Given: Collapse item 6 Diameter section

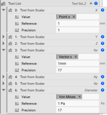Looking at the screenshot, I should pyautogui.click(x=4, y=90).
